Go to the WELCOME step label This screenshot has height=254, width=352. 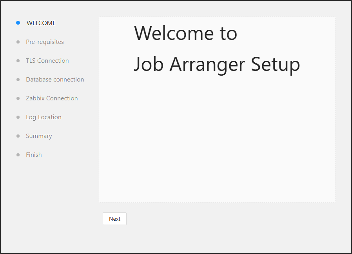click(41, 23)
